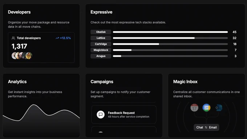Screen dimensions: 247x139
Task: Click the value 3 for Arugus
Action: [x=235, y=56]
